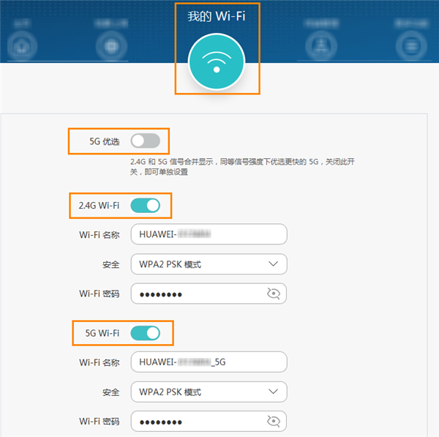Enable the 5G 优选 switch
The height and width of the screenshot is (437, 439).
click(146, 141)
